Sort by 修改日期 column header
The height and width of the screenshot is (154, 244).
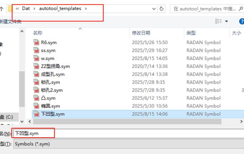tap(141, 33)
